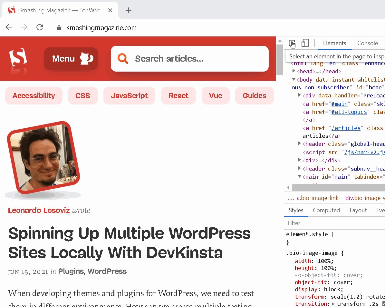385x307 pixels.
Task: Click the element.style rule
Action: point(307,234)
